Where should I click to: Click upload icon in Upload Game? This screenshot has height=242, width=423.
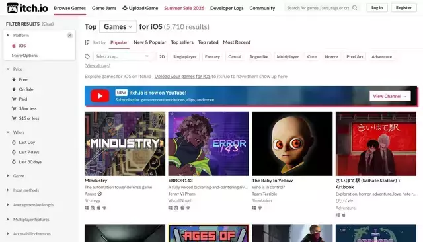tap(125, 8)
